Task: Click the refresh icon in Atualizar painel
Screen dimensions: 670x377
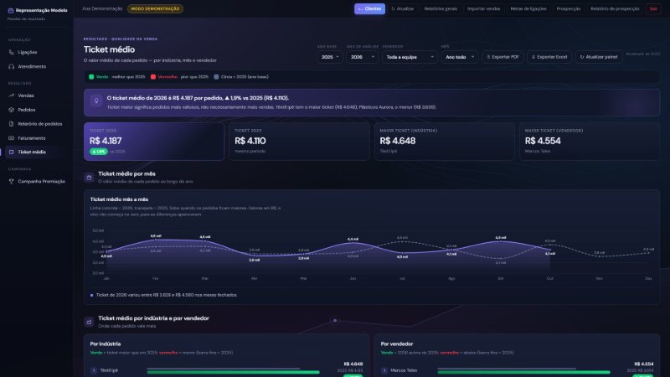Action: click(x=581, y=57)
